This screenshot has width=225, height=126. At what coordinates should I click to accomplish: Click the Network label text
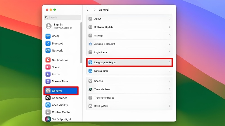57,51
